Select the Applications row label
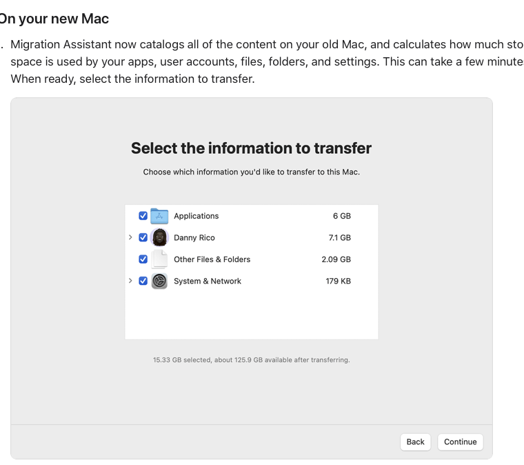The height and width of the screenshot is (465, 524). pos(196,216)
